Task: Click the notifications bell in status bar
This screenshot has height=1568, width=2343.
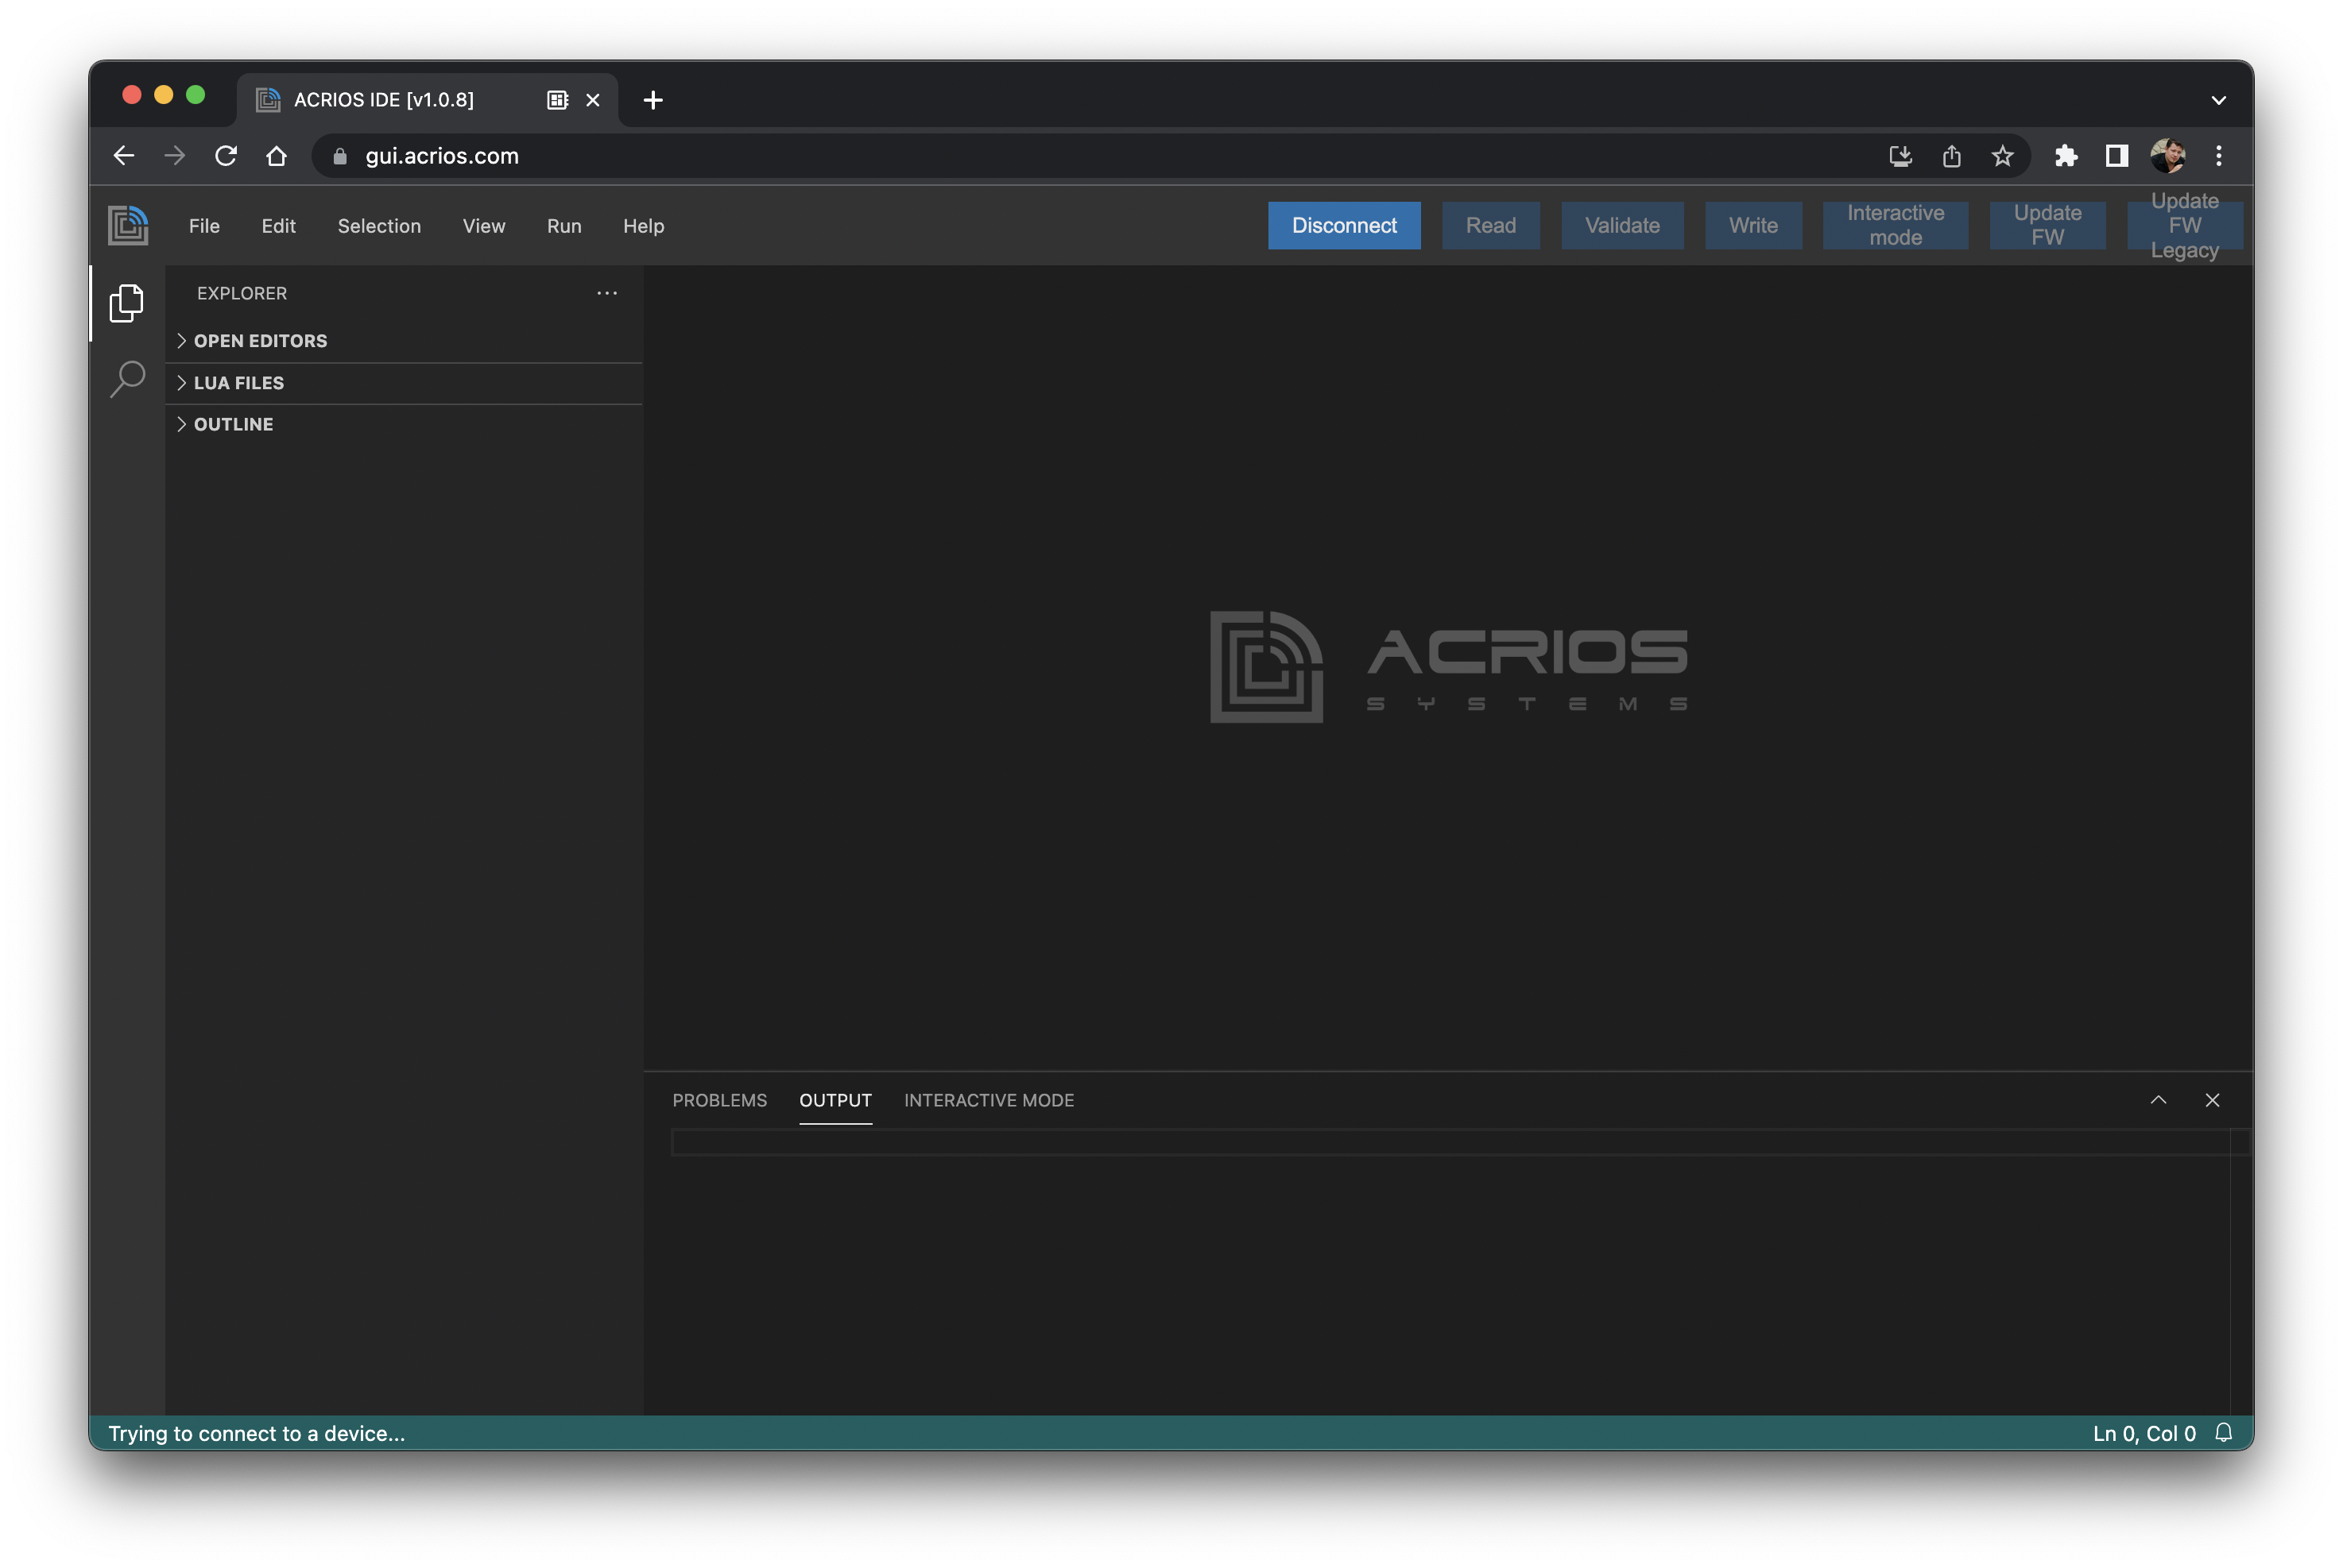Action: click(x=2223, y=1433)
